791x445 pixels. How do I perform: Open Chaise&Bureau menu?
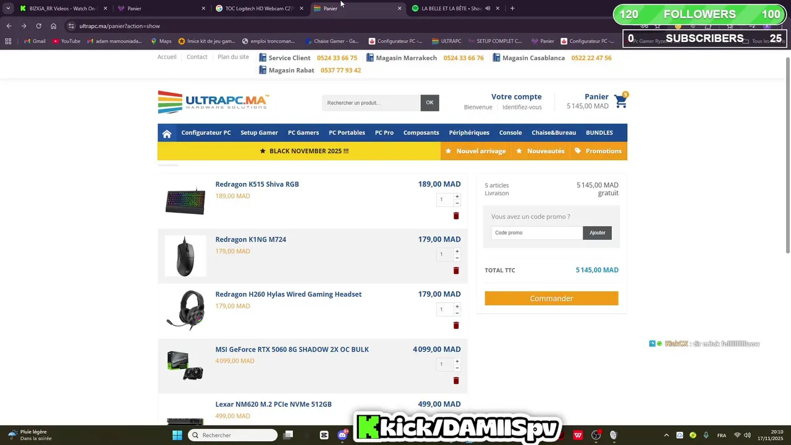click(554, 133)
